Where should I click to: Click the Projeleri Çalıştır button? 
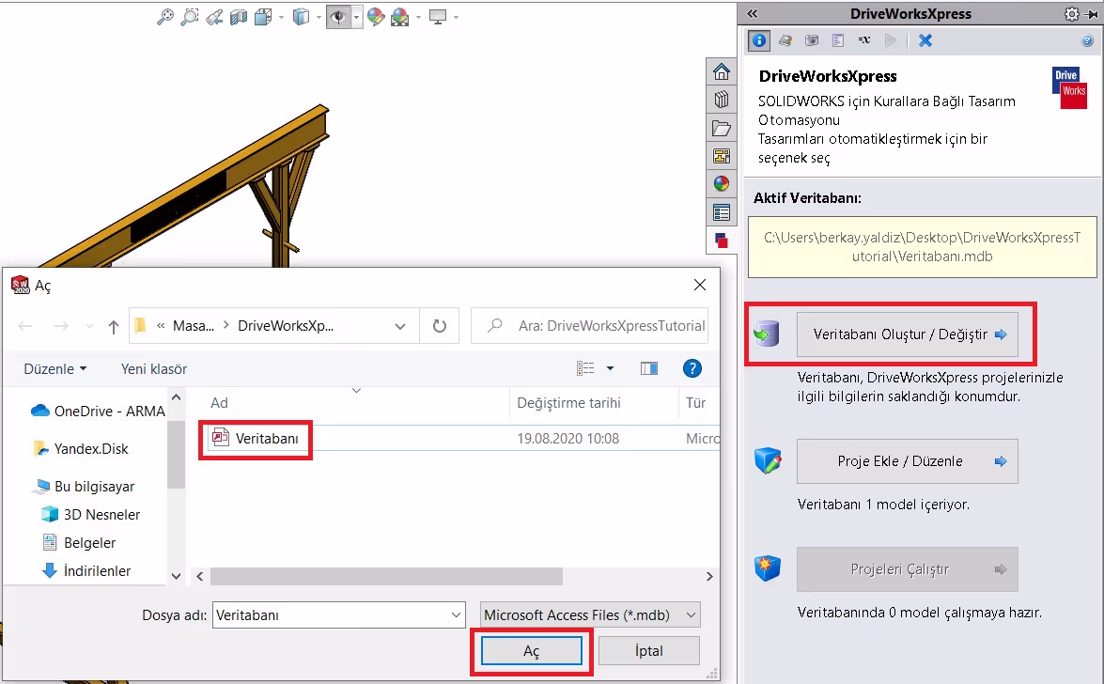click(x=908, y=569)
